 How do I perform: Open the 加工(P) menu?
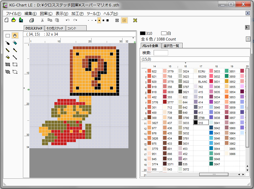point(77,14)
